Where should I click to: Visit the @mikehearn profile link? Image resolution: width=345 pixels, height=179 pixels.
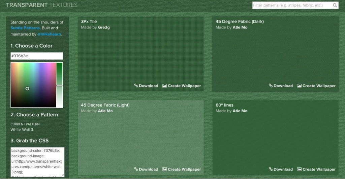49,34
